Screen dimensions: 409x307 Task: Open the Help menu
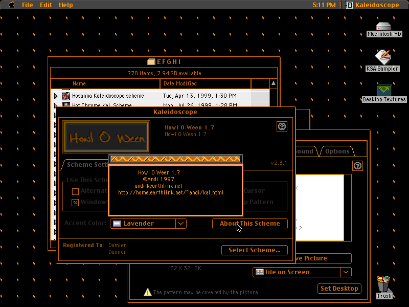click(x=66, y=5)
